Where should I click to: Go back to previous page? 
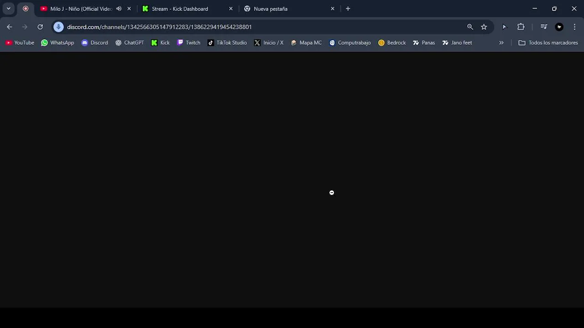pos(10,27)
